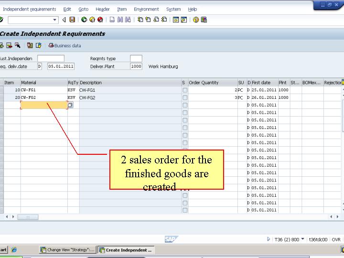
Task: Open the System menu
Action: 173,9
